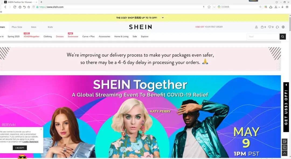Open the customer support headset icon
The height and width of the screenshot is (159, 291).
[x=278, y=27]
